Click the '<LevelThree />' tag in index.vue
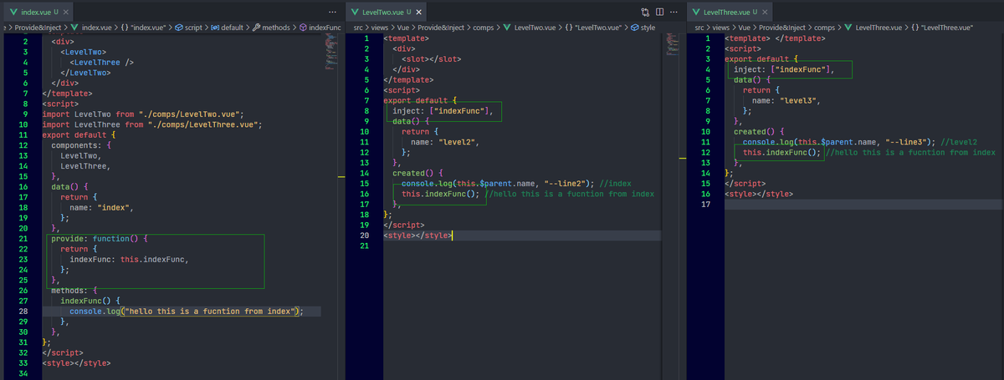The height and width of the screenshot is (380, 1004). (101, 62)
